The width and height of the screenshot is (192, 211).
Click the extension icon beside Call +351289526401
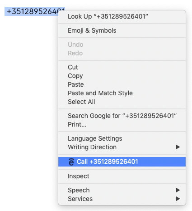point(71,162)
